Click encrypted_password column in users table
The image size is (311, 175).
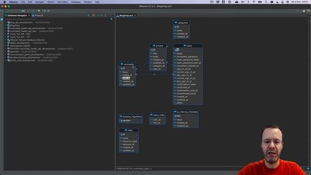[x=187, y=57]
